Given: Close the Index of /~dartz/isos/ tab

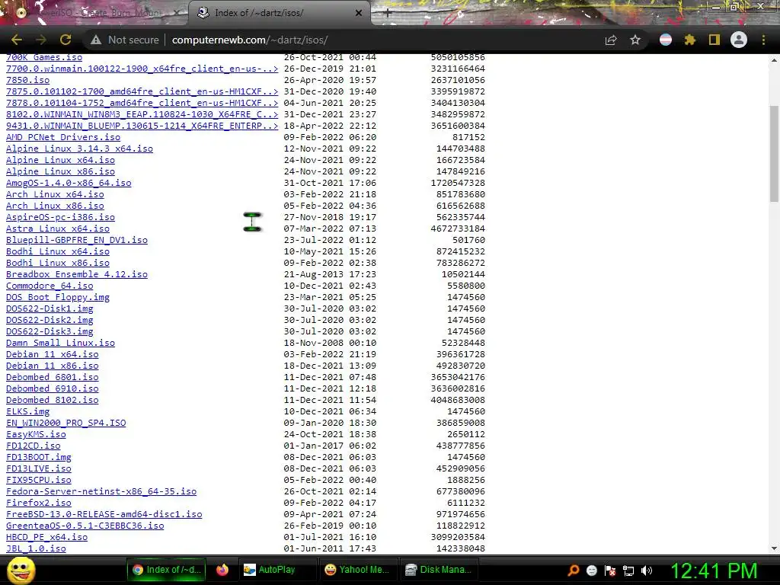Looking at the screenshot, I should (x=359, y=13).
